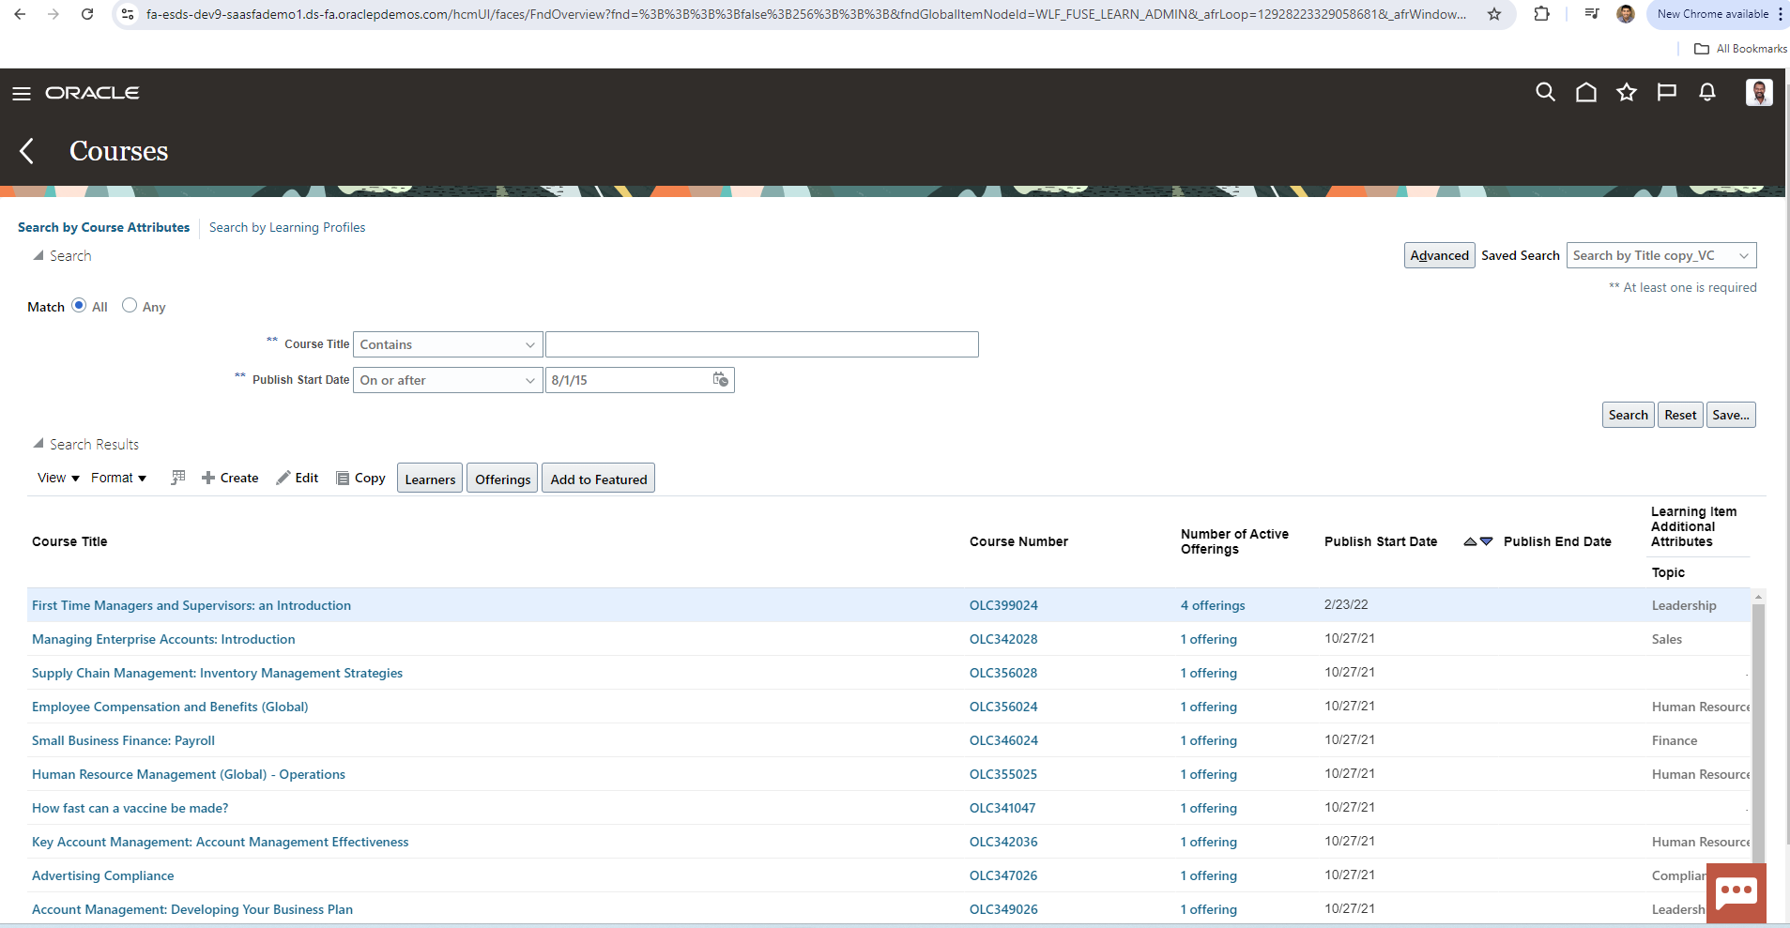Select the Match All radio button
This screenshot has width=1790, height=928.
(x=79, y=305)
